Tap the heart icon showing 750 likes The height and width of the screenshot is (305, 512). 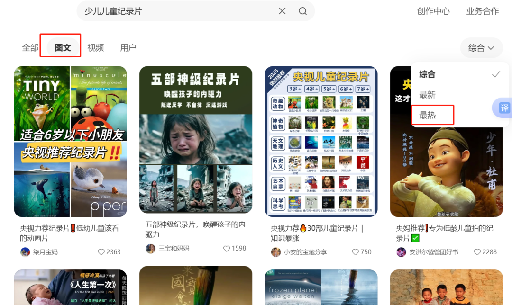click(x=356, y=252)
